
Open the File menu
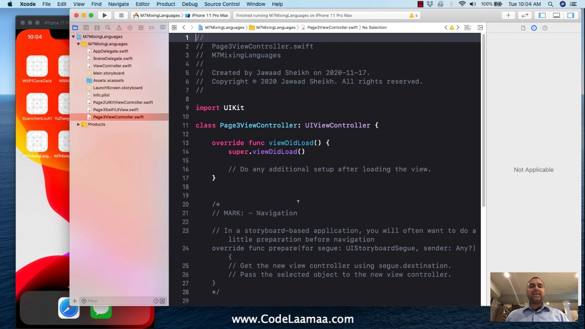46,4
